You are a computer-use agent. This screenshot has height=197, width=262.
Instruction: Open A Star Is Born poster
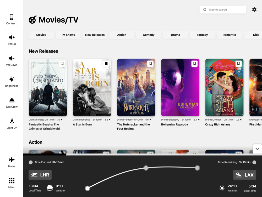click(92, 87)
